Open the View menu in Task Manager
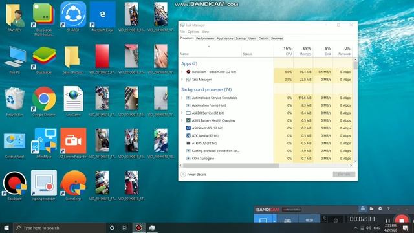 pos(205,32)
